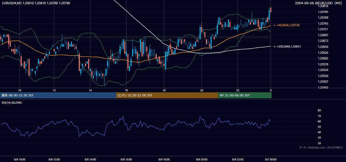Click the Tokyo 08:00-15:30 JST session bar
The width and height of the screenshot is (346, 162).
coord(58,95)
